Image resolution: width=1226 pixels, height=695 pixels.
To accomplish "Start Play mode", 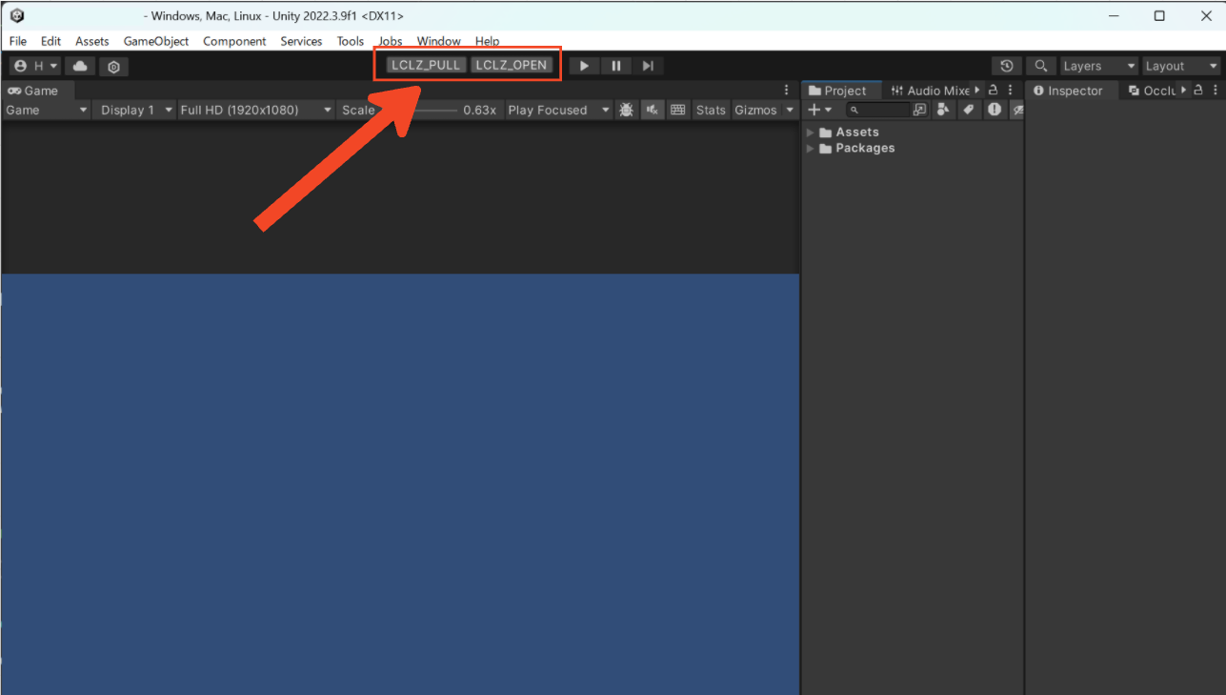I will pos(584,66).
